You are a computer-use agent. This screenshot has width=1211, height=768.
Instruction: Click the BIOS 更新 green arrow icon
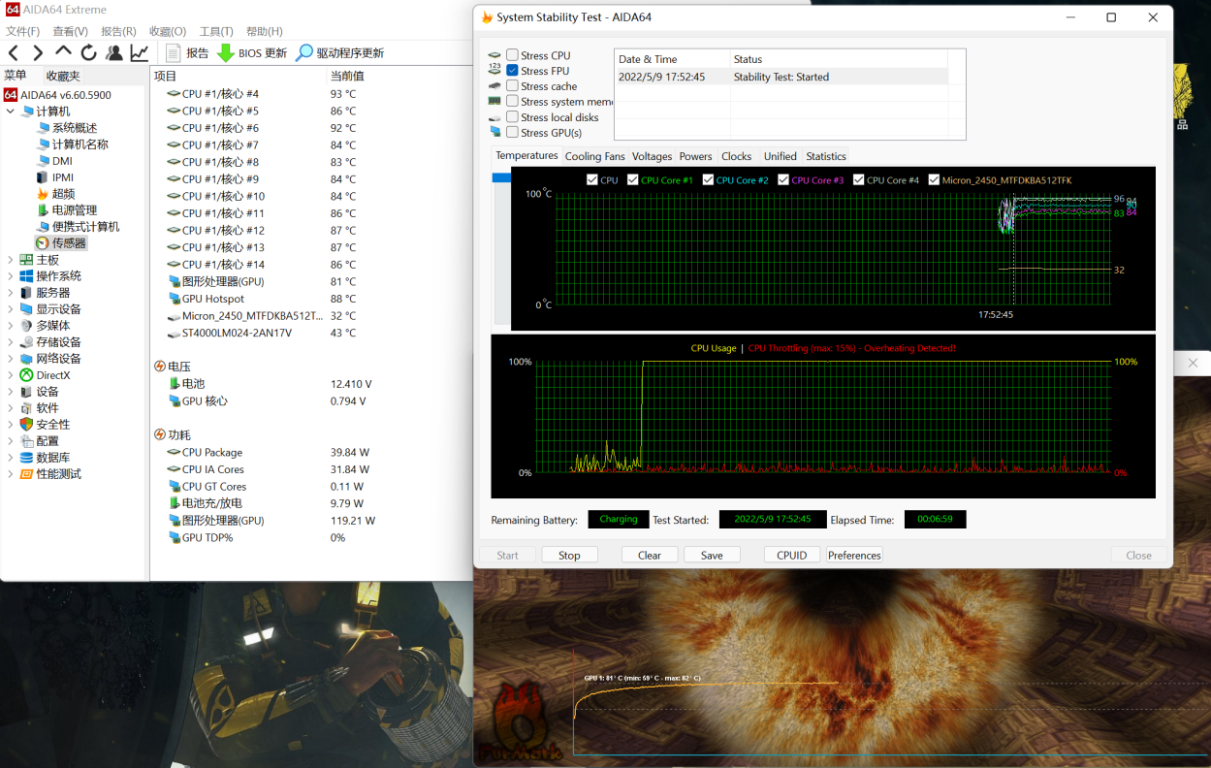[x=225, y=53]
